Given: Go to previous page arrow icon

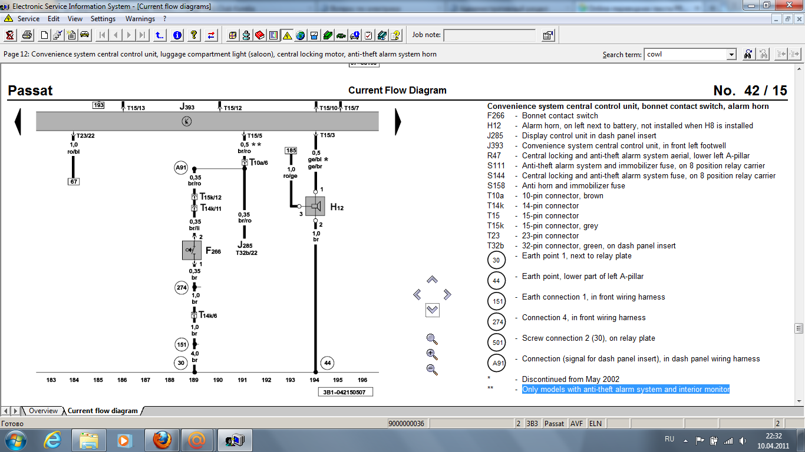Looking at the screenshot, I should (116, 35).
